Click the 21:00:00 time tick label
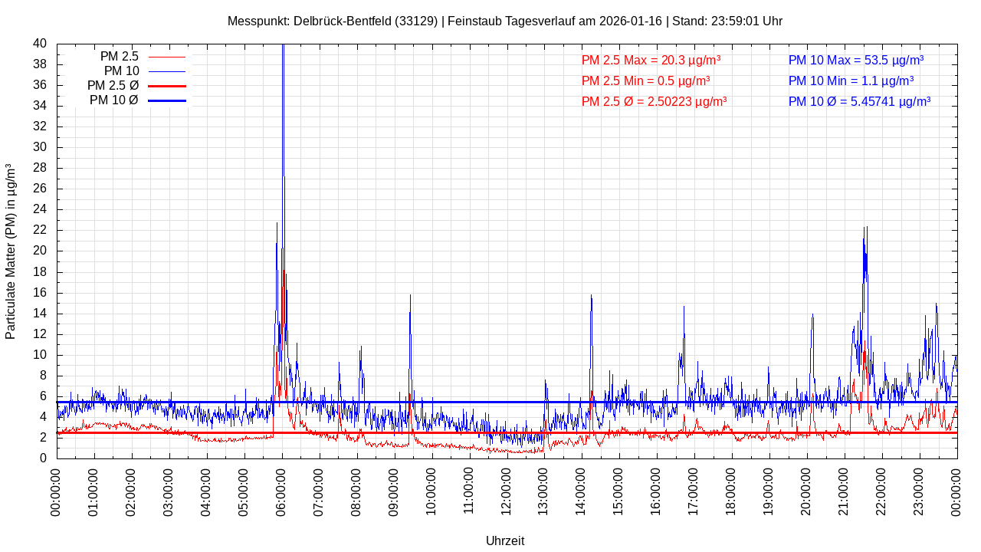 pos(845,492)
